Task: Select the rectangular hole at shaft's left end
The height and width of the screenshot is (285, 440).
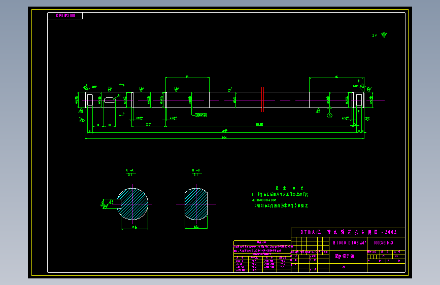Action: pyautogui.click(x=90, y=100)
